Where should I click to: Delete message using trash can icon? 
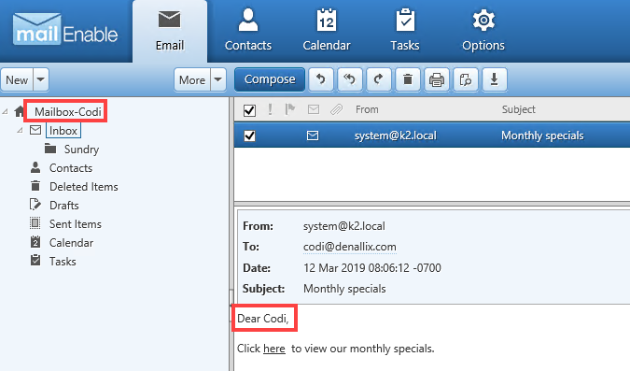click(x=408, y=79)
